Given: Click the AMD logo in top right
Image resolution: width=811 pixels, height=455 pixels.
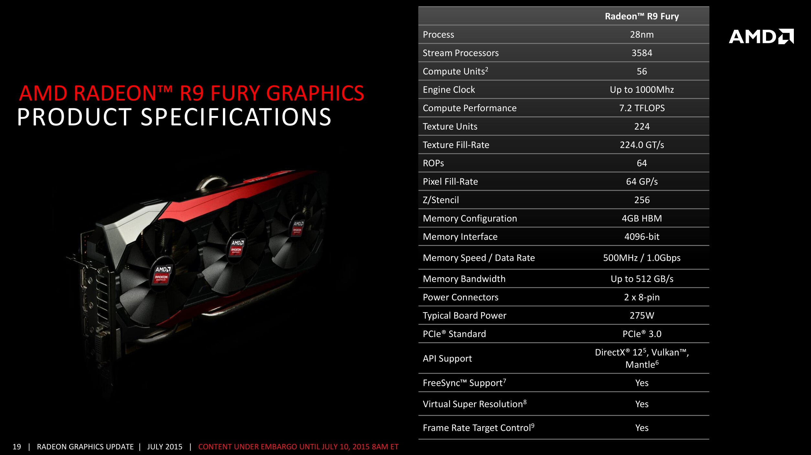Looking at the screenshot, I should pos(761,37).
